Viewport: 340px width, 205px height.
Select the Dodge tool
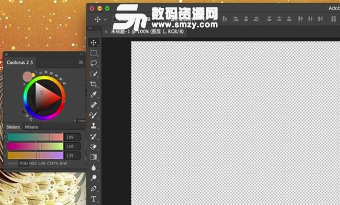click(x=94, y=178)
